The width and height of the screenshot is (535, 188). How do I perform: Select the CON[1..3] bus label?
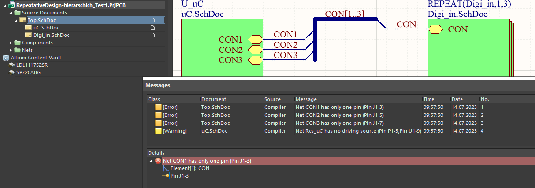345,14
